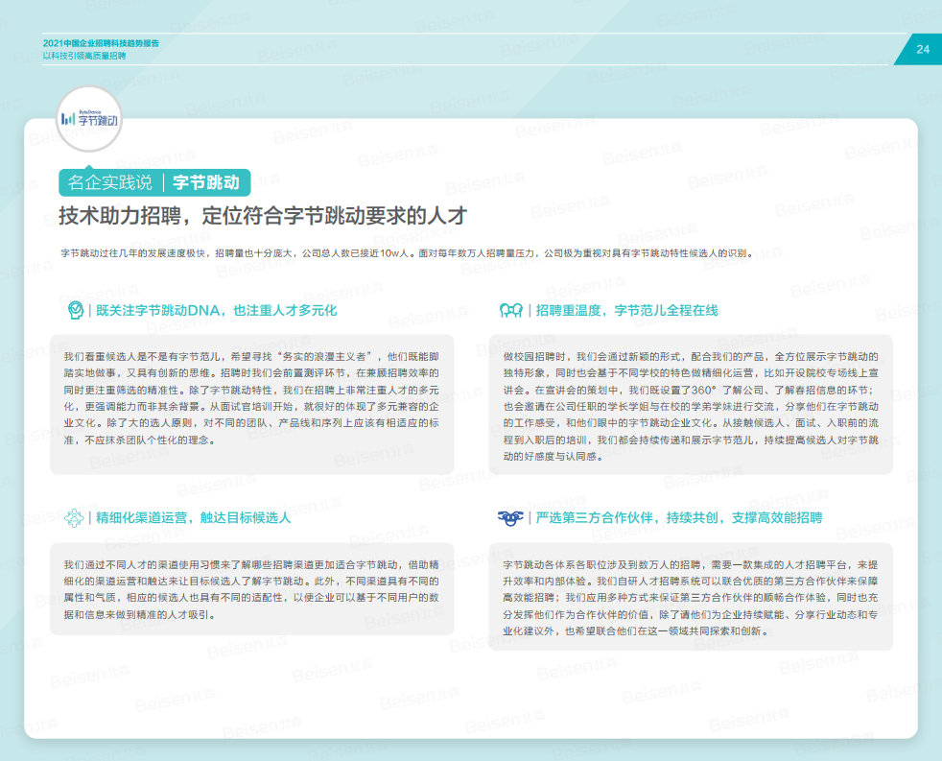This screenshot has height=761, width=942.
Task: Click heading 严选第三方合作伙伴，持续共创，支撑高效能招聘
Action: (x=679, y=517)
